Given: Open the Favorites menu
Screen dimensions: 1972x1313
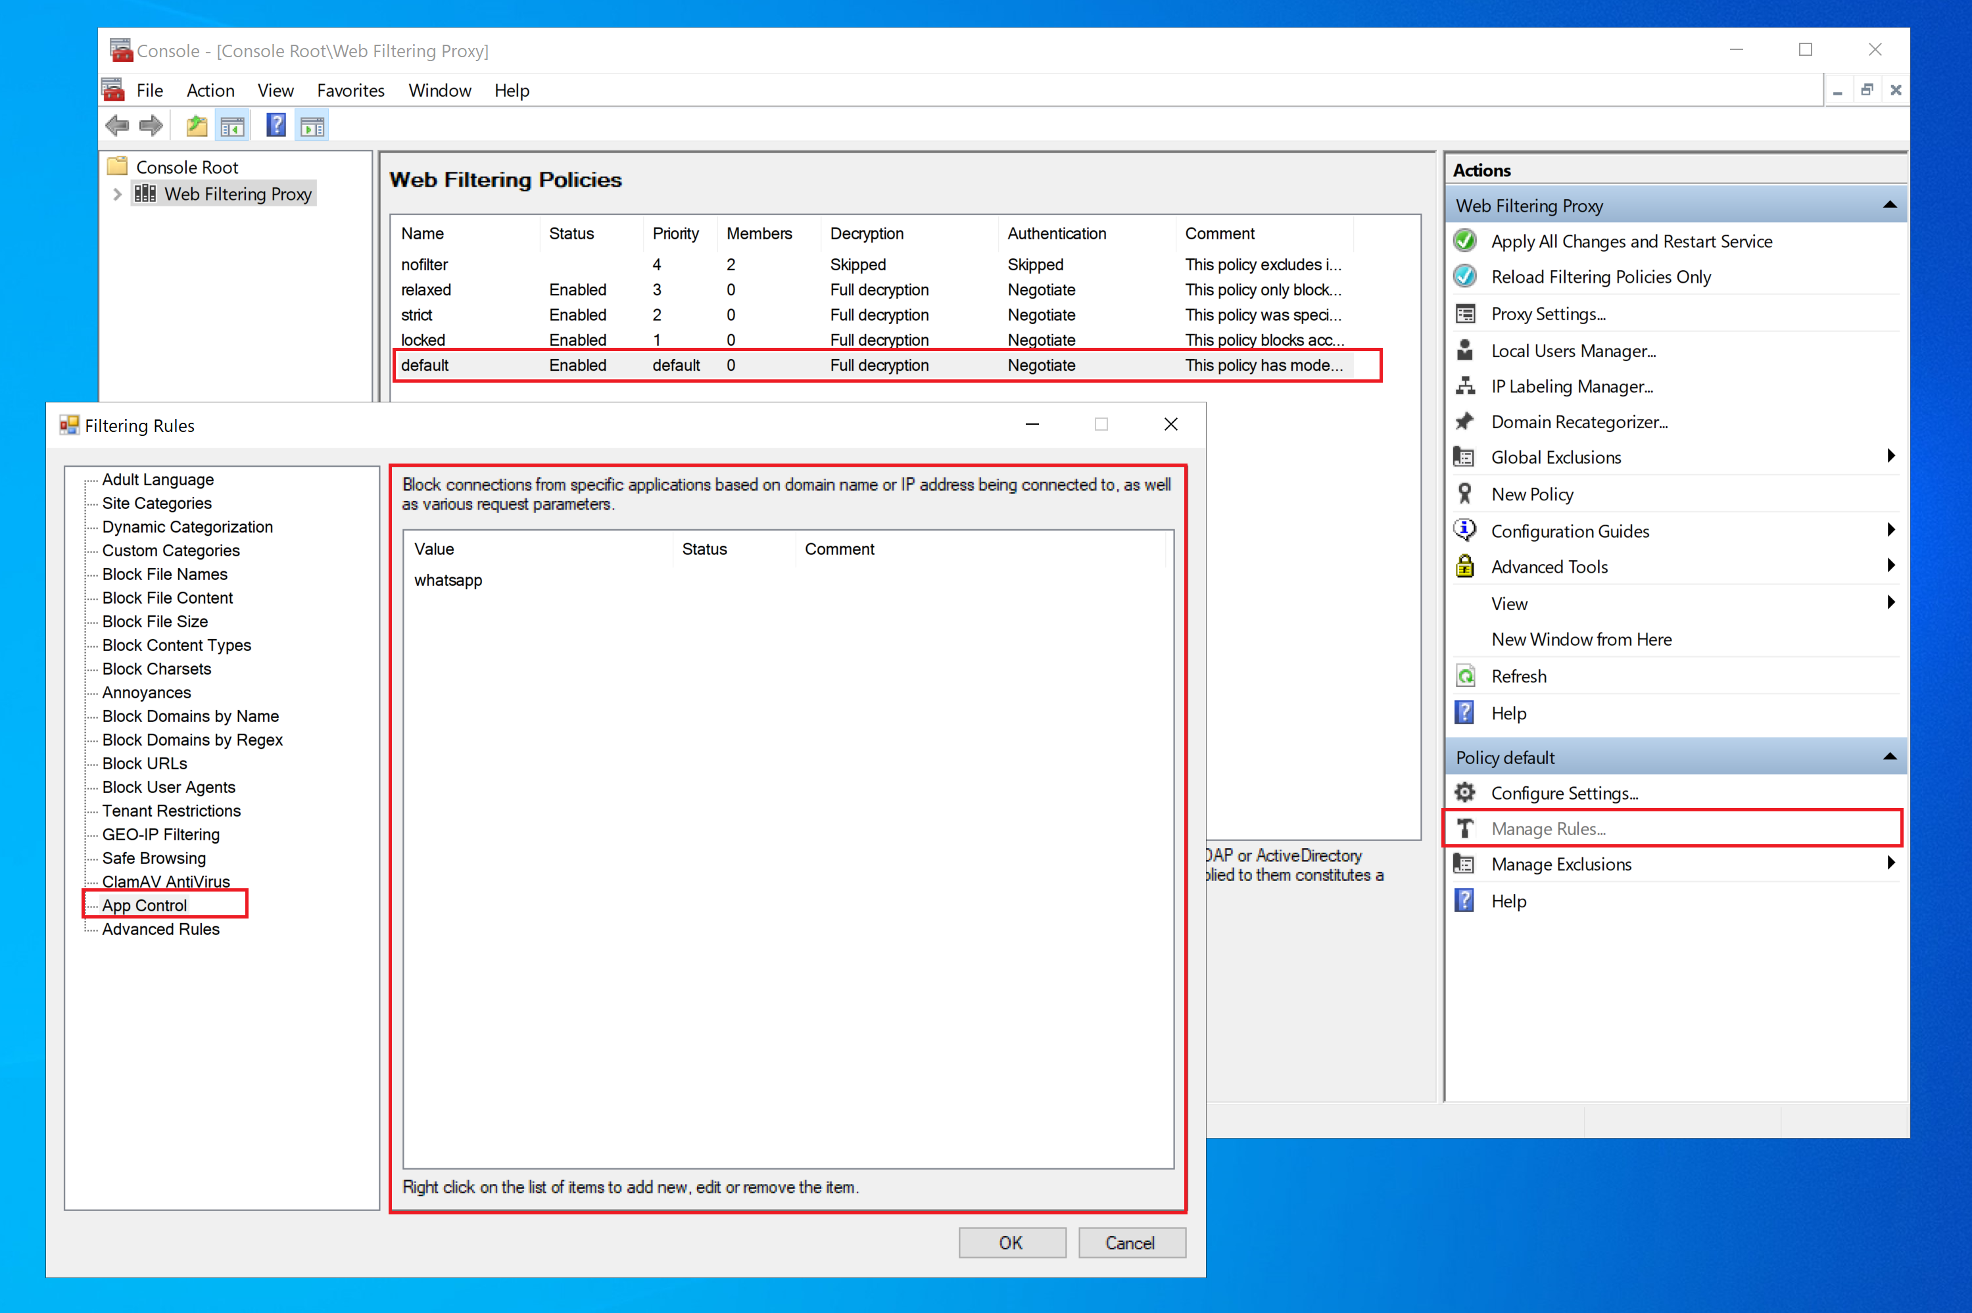Looking at the screenshot, I should 351,91.
